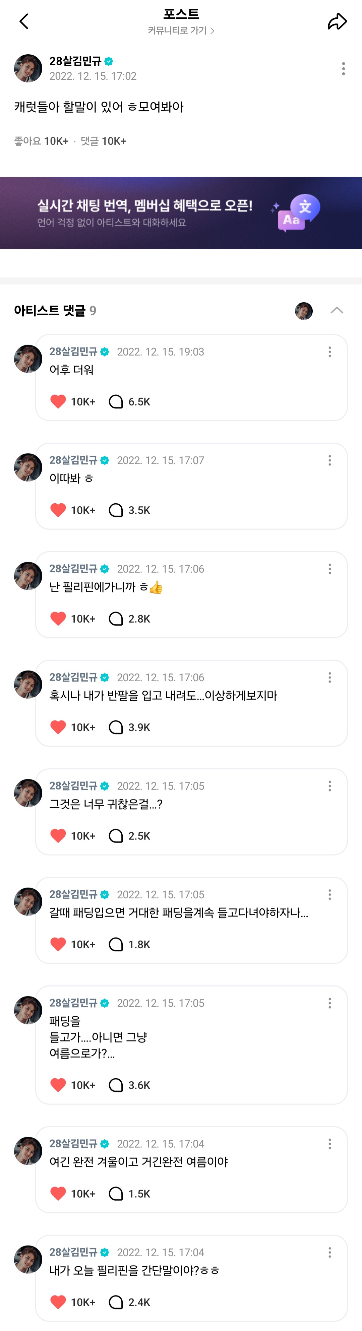Tap artist avatar filter beside 아티스트 댓글
Screen dimensions: 362x1331
point(304,311)
